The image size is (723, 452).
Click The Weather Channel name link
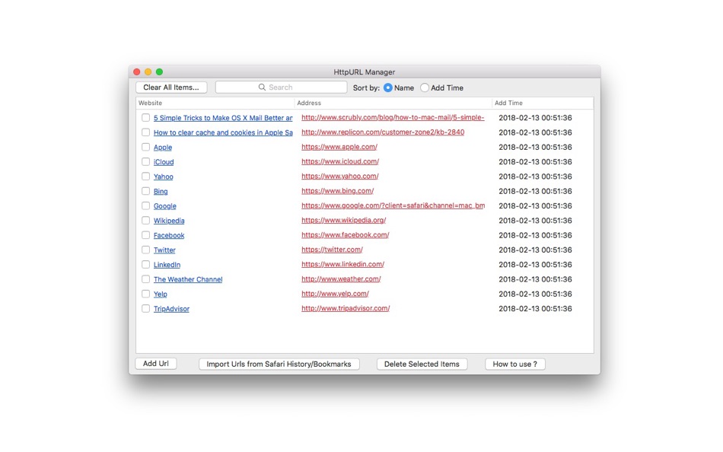[x=188, y=279]
